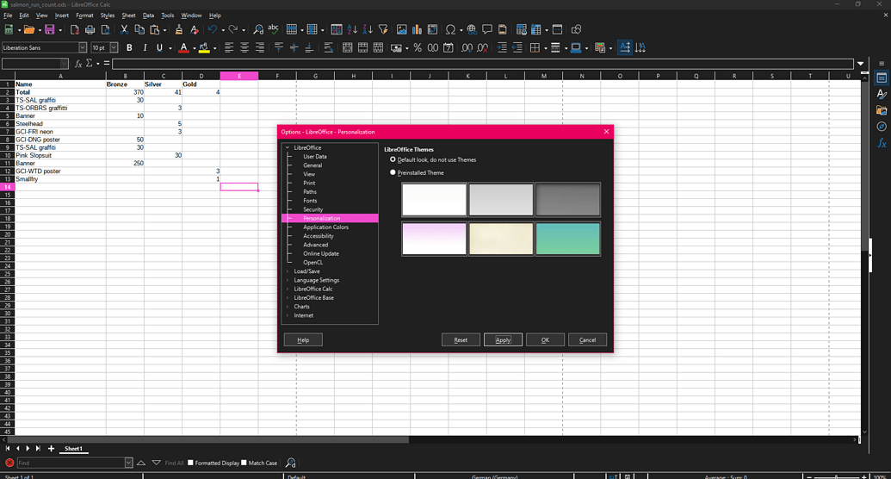Screen dimensions: 891x479
Task: Open the Find text dropdown arrow
Action: pyautogui.click(x=128, y=463)
